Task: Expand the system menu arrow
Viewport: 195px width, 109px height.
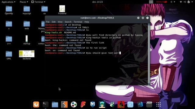Action: (x=192, y=2)
